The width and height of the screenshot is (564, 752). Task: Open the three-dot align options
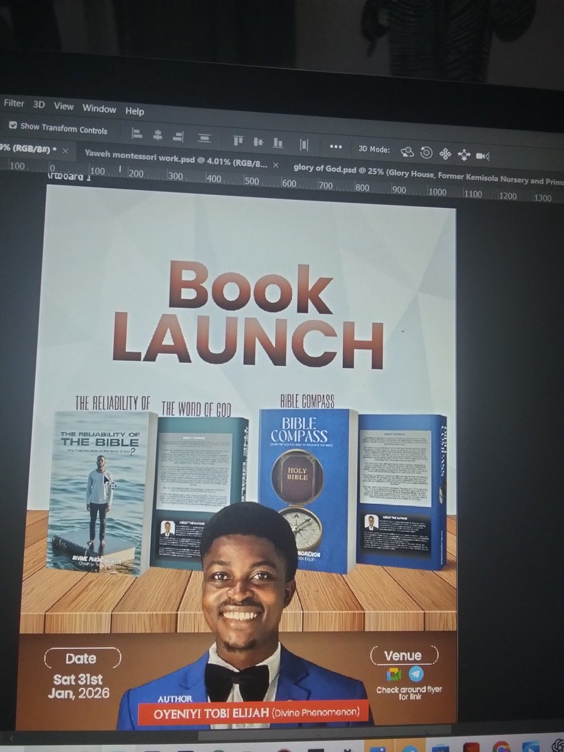[335, 147]
